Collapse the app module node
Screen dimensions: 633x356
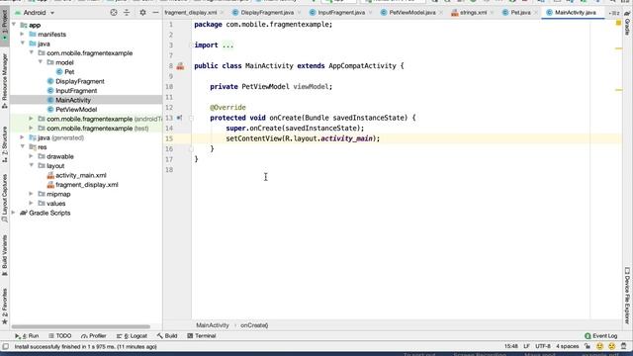pos(14,25)
